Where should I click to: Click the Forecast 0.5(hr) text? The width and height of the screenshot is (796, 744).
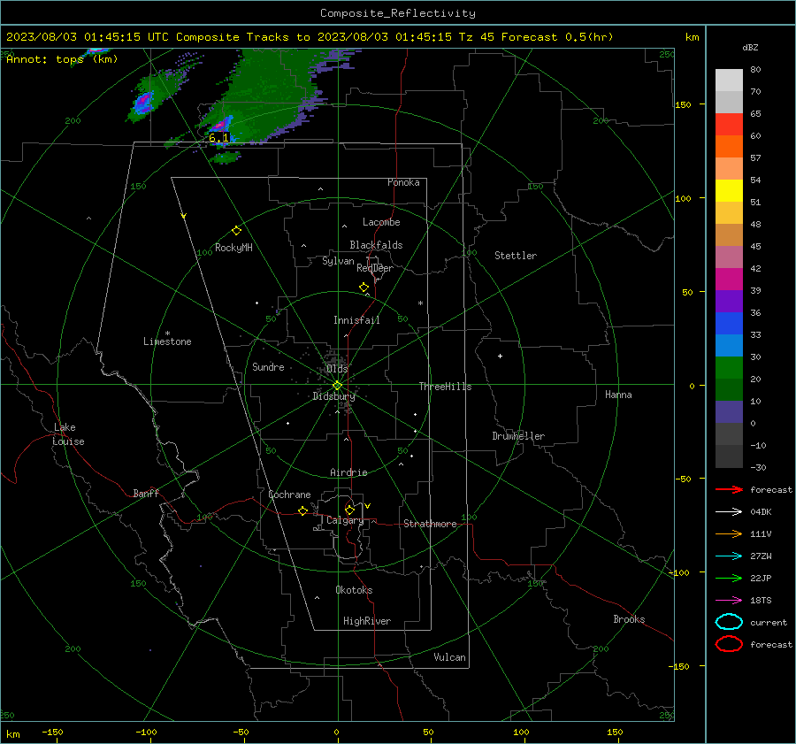(557, 37)
